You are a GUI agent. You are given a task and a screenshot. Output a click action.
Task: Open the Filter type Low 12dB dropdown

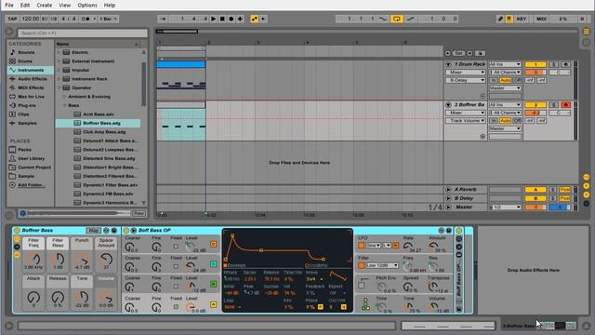(382, 265)
